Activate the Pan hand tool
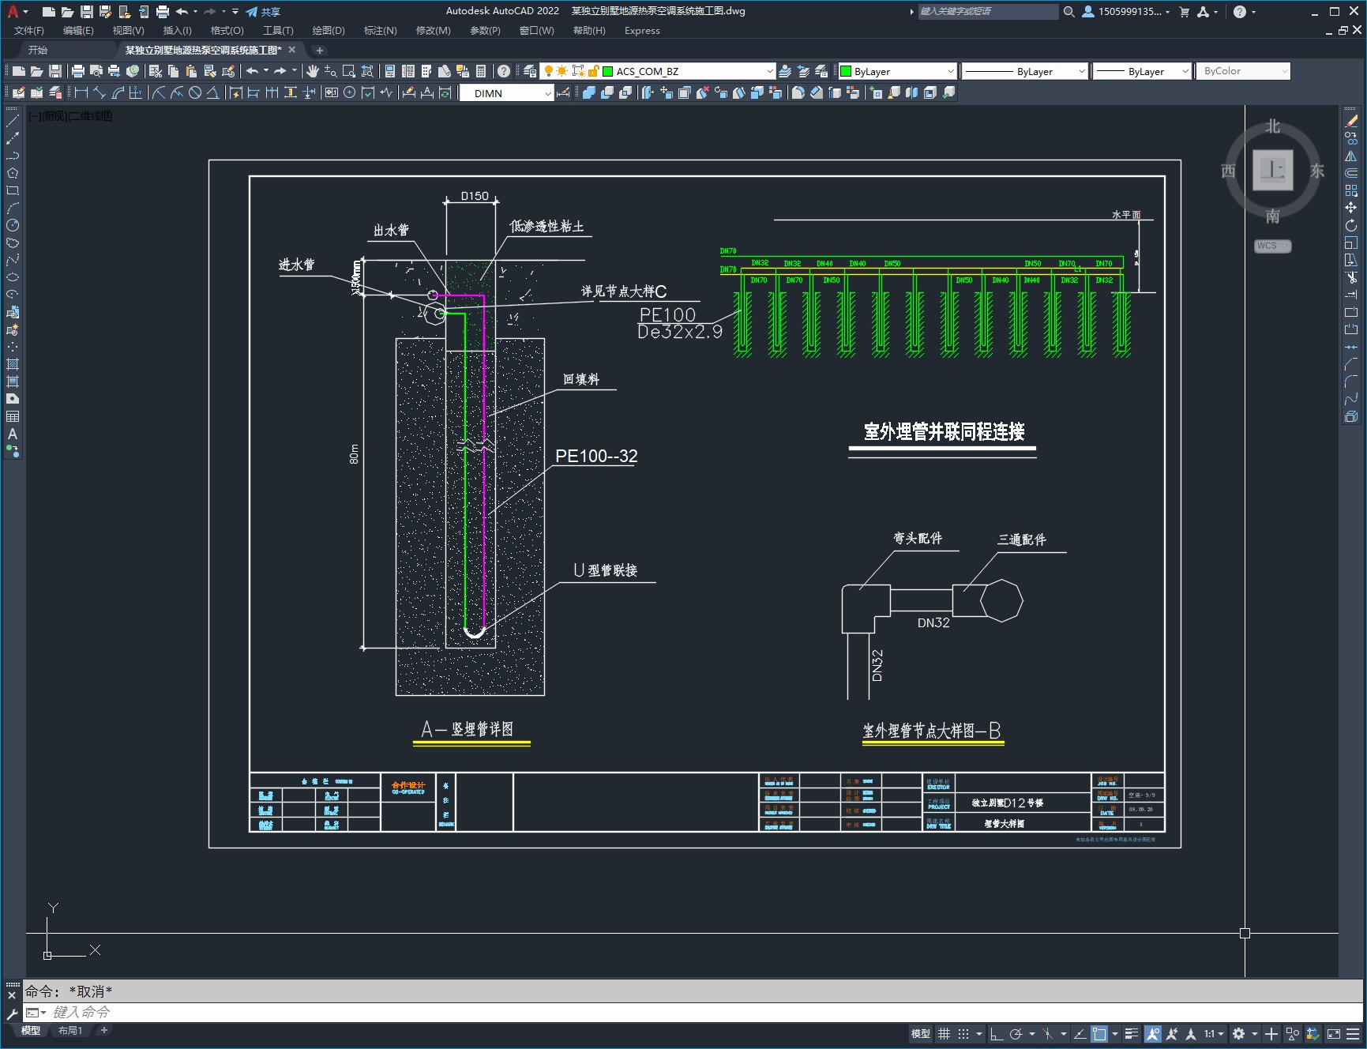Image resolution: width=1367 pixels, height=1049 pixels. click(313, 71)
